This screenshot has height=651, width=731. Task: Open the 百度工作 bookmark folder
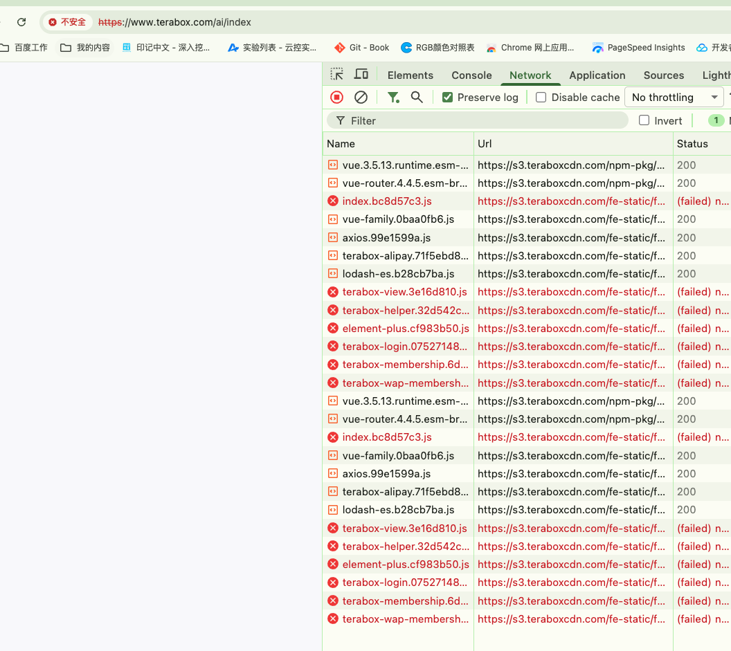coord(24,48)
